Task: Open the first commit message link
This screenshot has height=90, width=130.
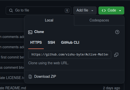Action: tap(12, 57)
